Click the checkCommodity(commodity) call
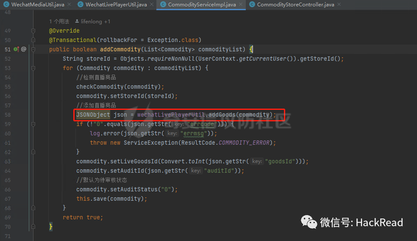 [119, 87]
